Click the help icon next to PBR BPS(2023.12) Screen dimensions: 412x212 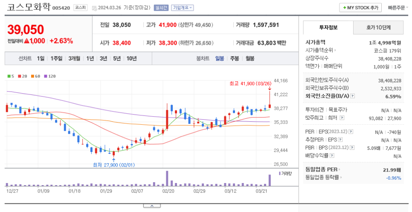pos(352,148)
